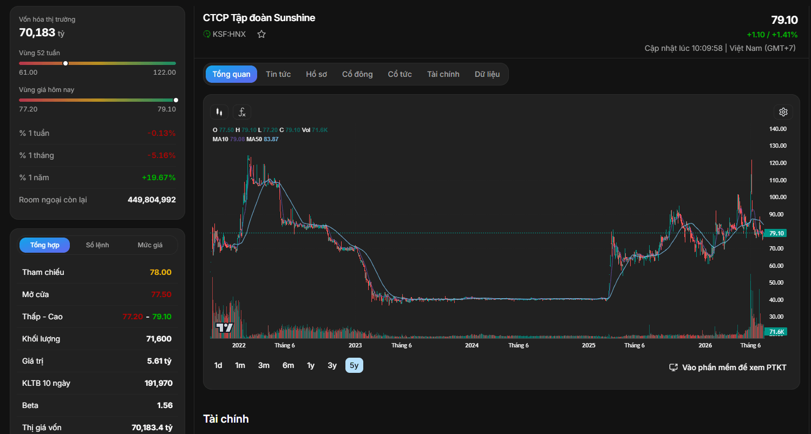Switch to 3y chart range
The width and height of the screenshot is (811, 434).
tap(332, 365)
